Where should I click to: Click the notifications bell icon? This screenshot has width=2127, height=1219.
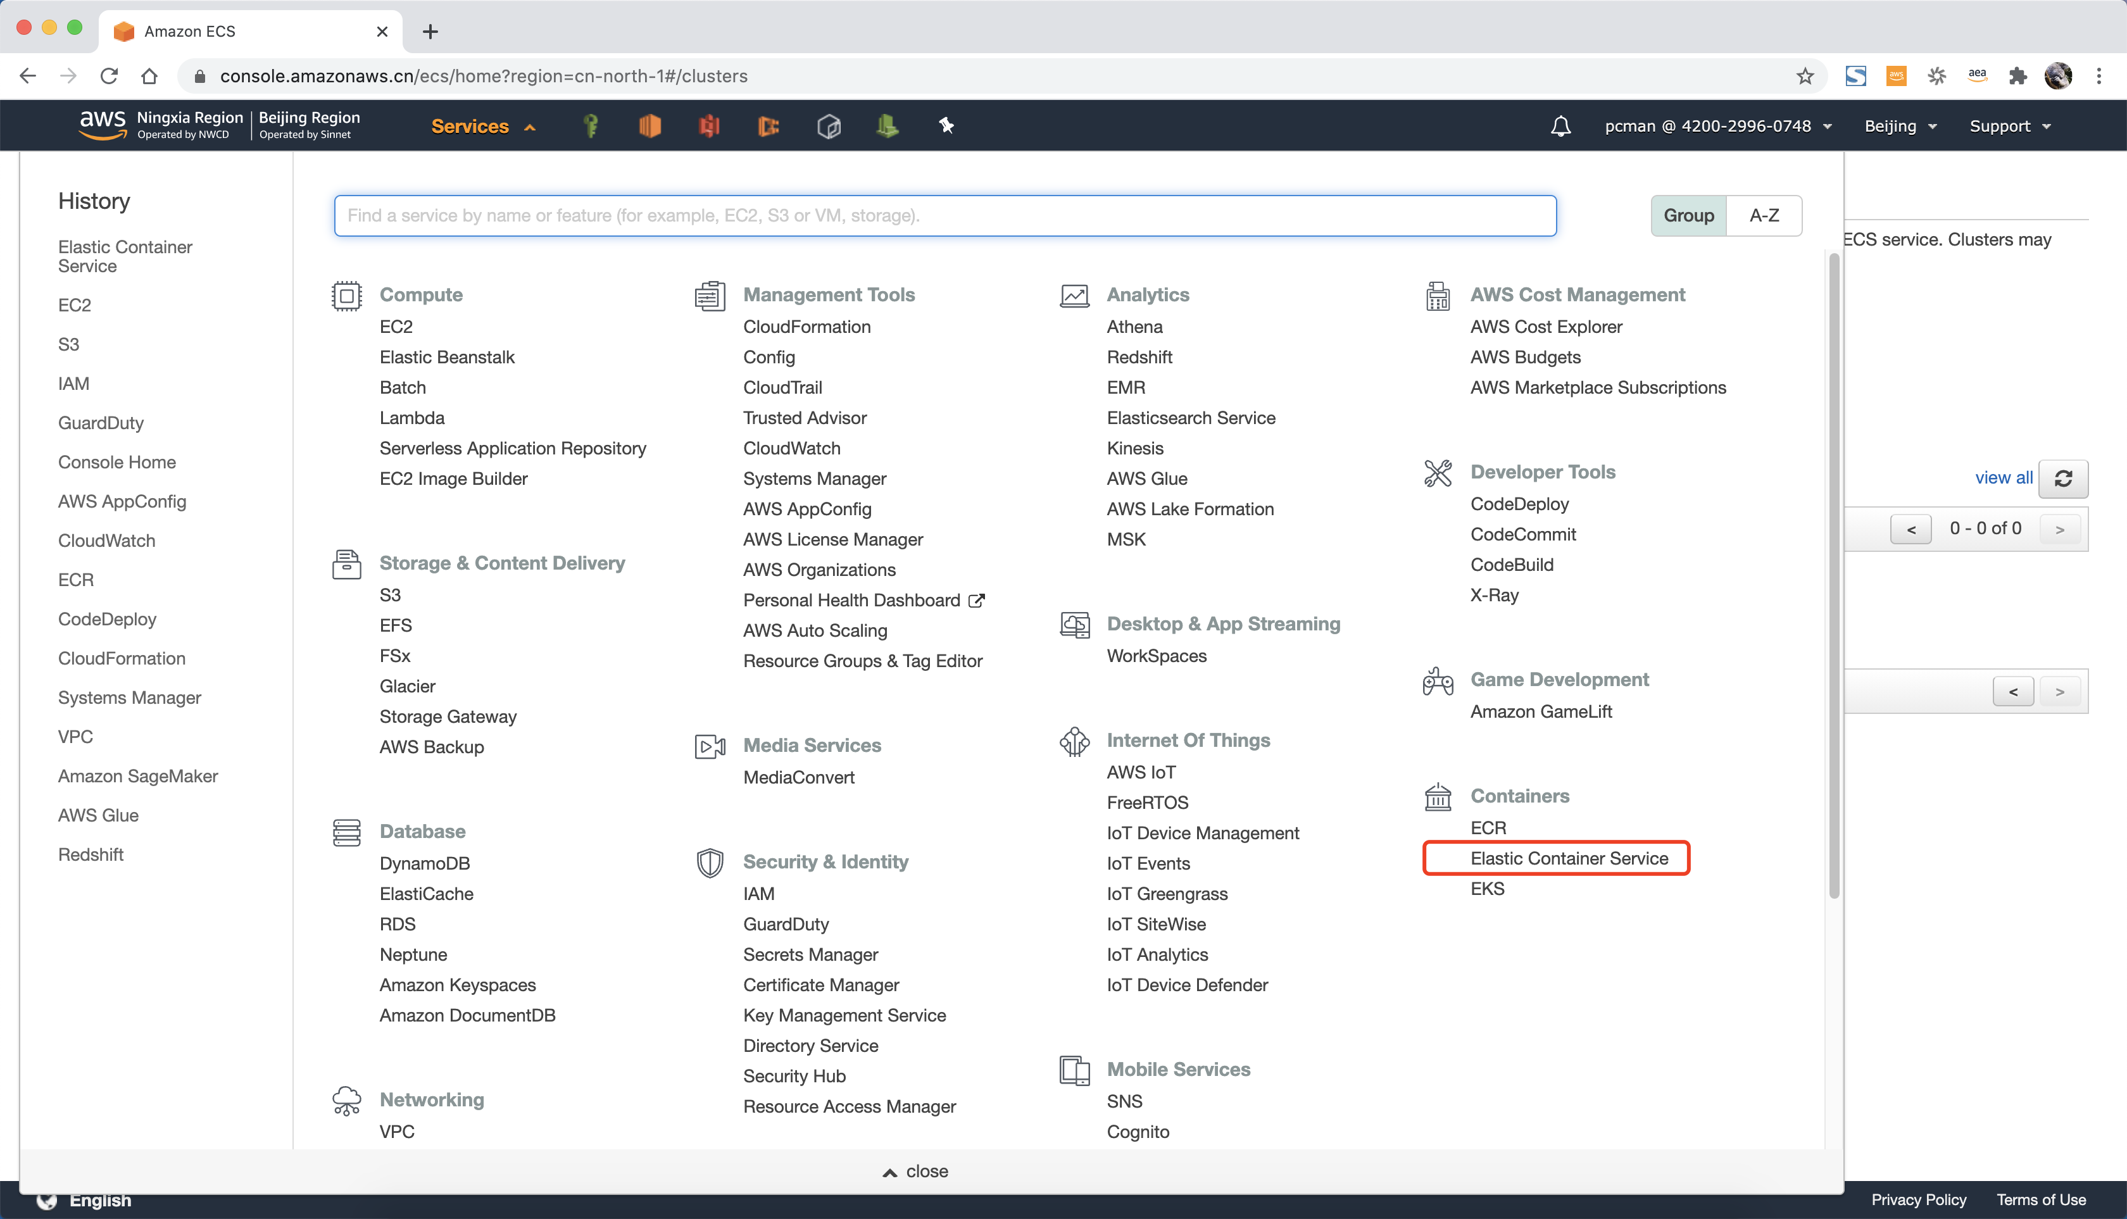(1560, 125)
